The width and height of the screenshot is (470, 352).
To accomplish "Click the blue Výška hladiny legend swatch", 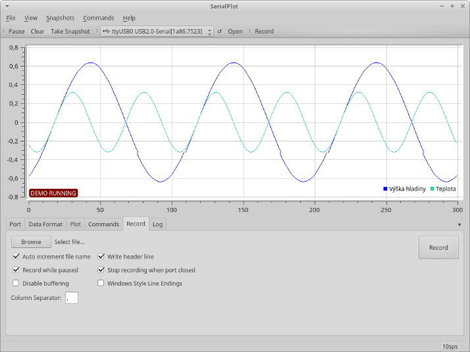I will pos(385,189).
